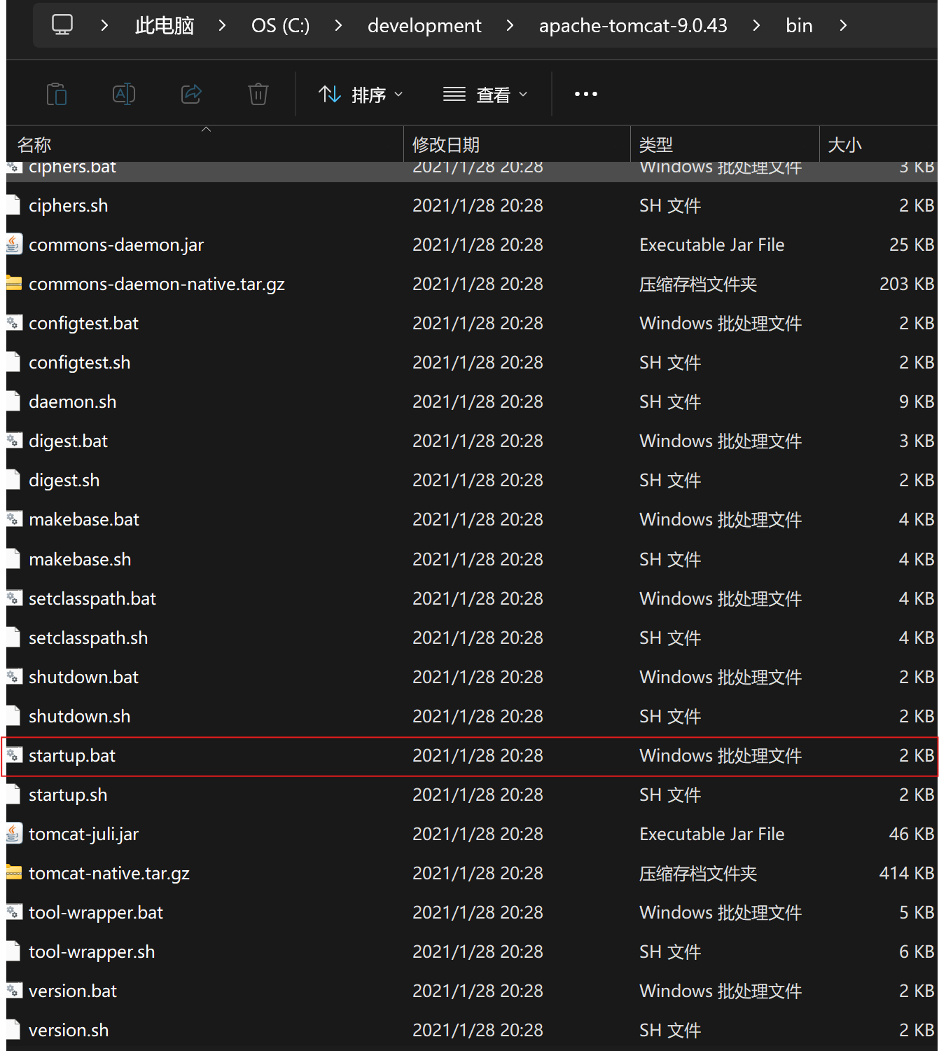Select the commons-daemon-native.tar.gz archive icon
Image resolution: width=939 pixels, height=1051 pixels.
tap(14, 283)
